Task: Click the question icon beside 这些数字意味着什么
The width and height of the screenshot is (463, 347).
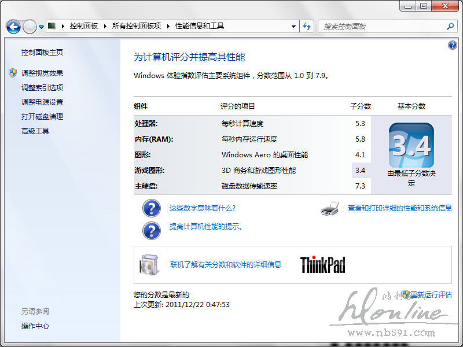Action: 151,208
